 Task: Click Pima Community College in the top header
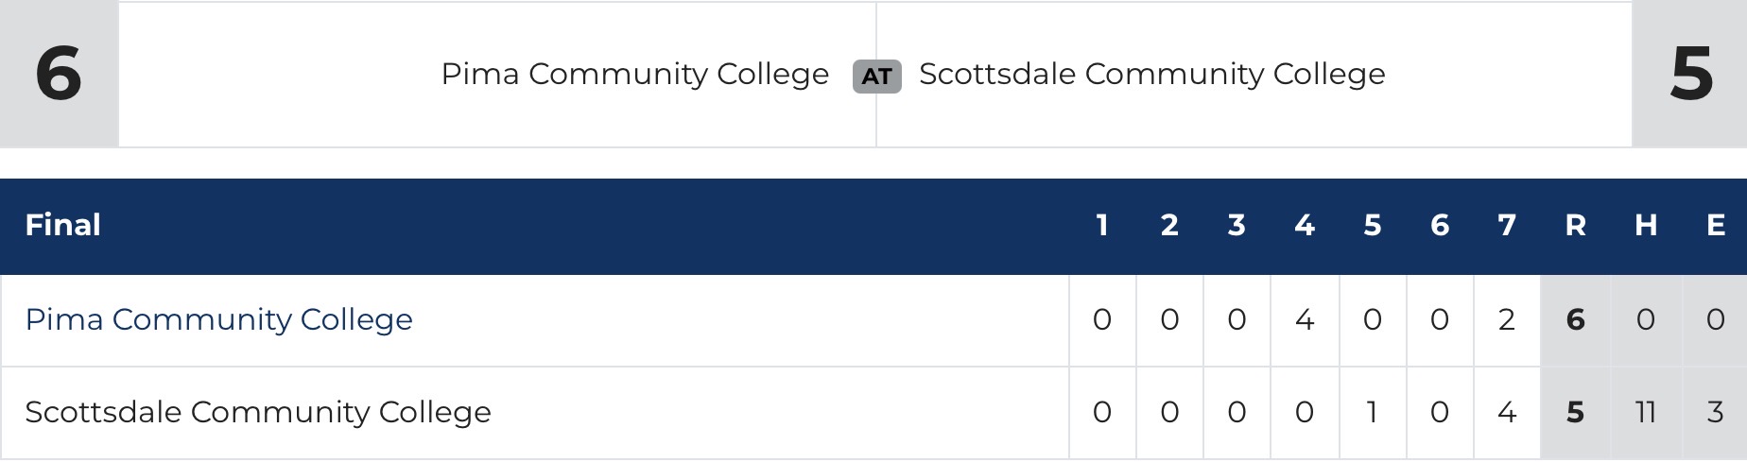(x=634, y=74)
